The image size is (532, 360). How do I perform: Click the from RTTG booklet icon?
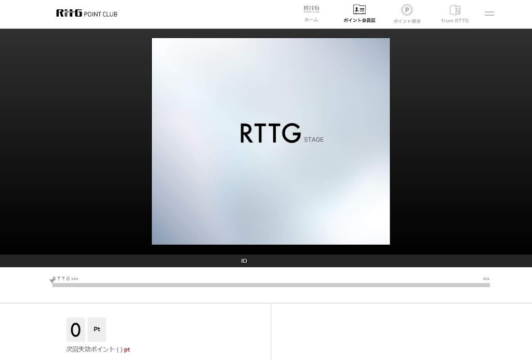click(455, 10)
